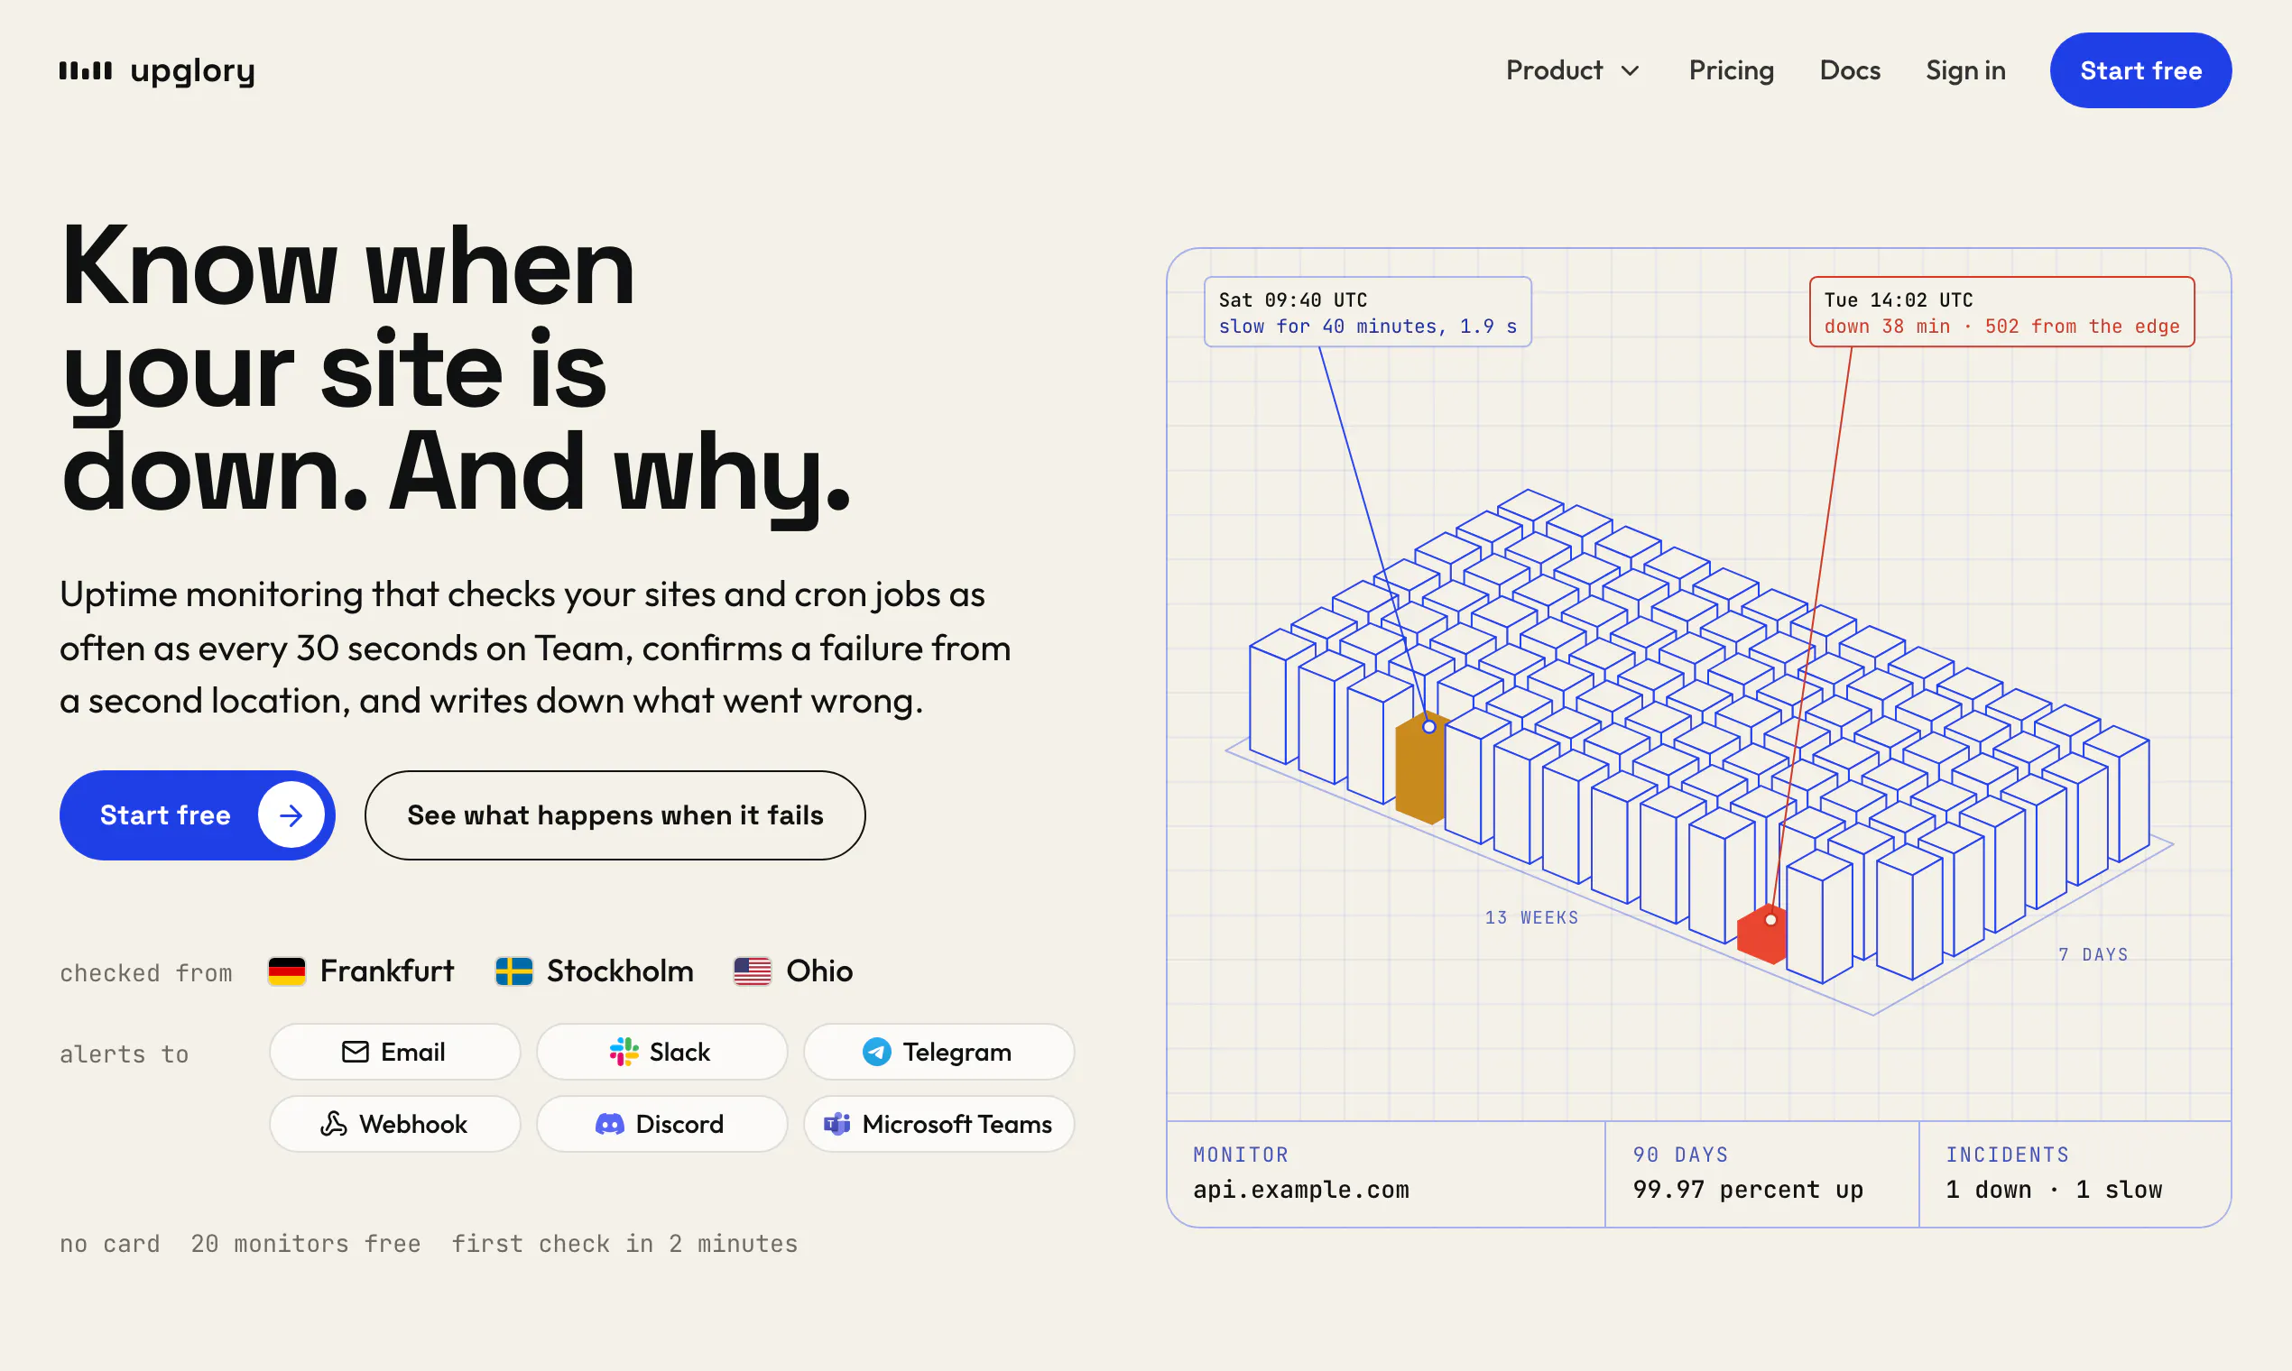2292x1371 pixels.
Task: Click the Swedish flag icon for Stockholm
Action: [x=513, y=971]
